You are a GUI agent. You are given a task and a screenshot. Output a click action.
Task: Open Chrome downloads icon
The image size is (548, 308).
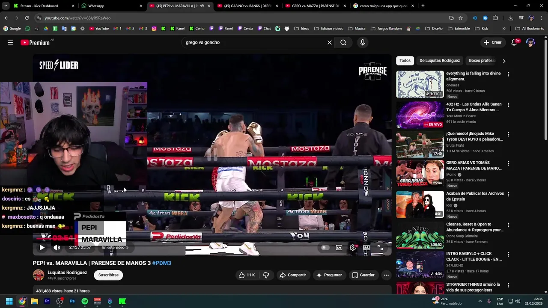point(511,18)
